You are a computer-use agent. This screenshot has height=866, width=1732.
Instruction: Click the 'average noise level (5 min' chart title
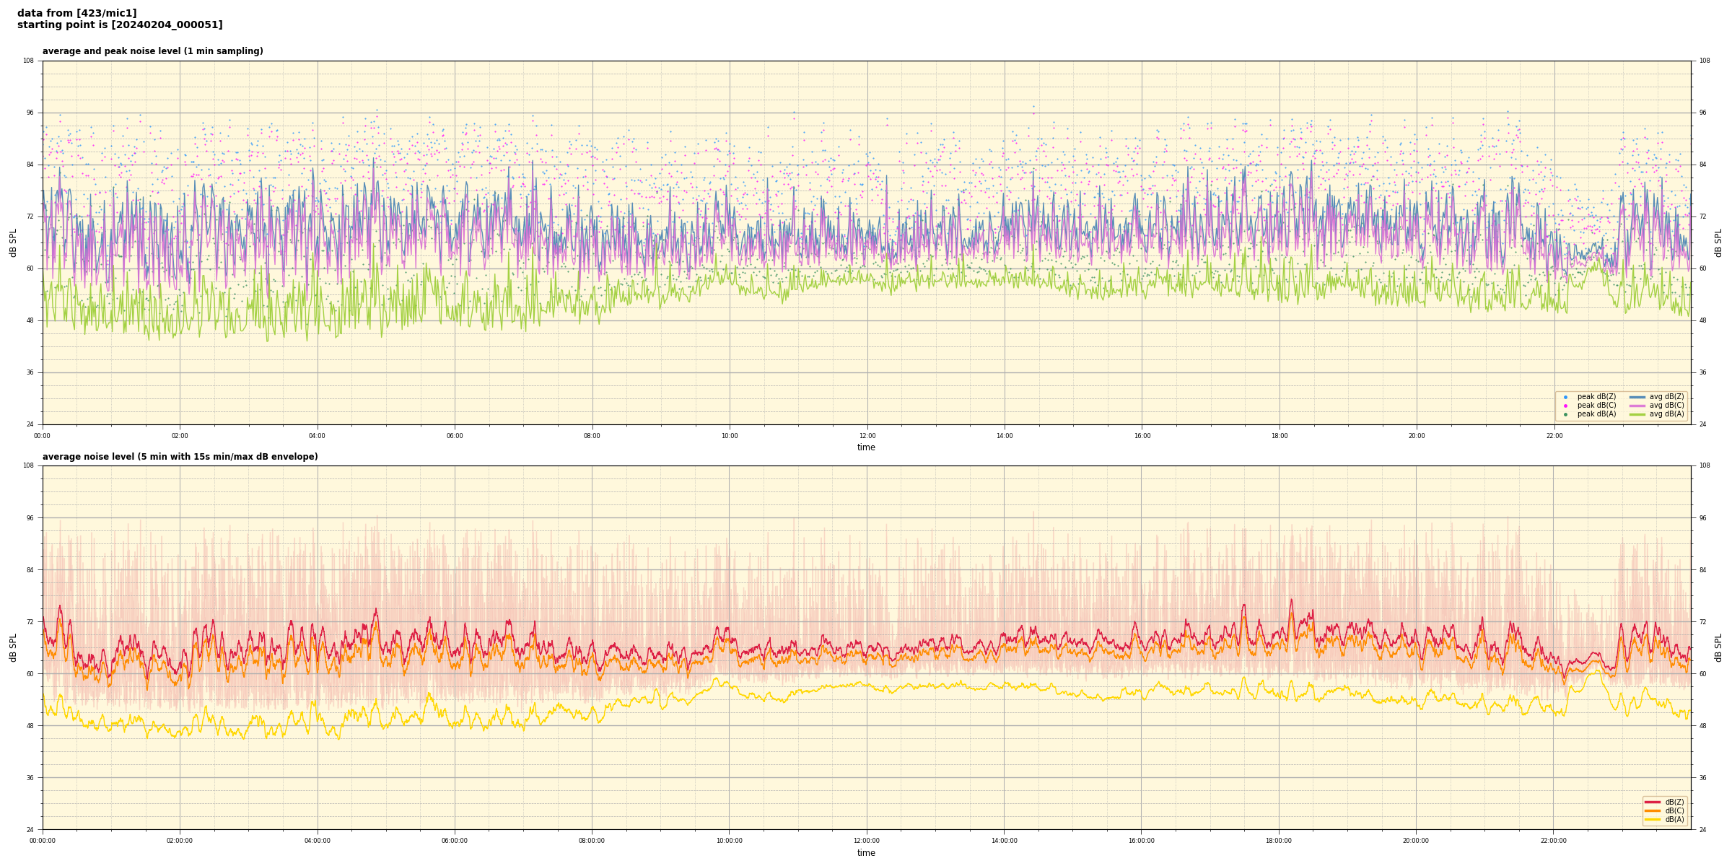coord(180,457)
